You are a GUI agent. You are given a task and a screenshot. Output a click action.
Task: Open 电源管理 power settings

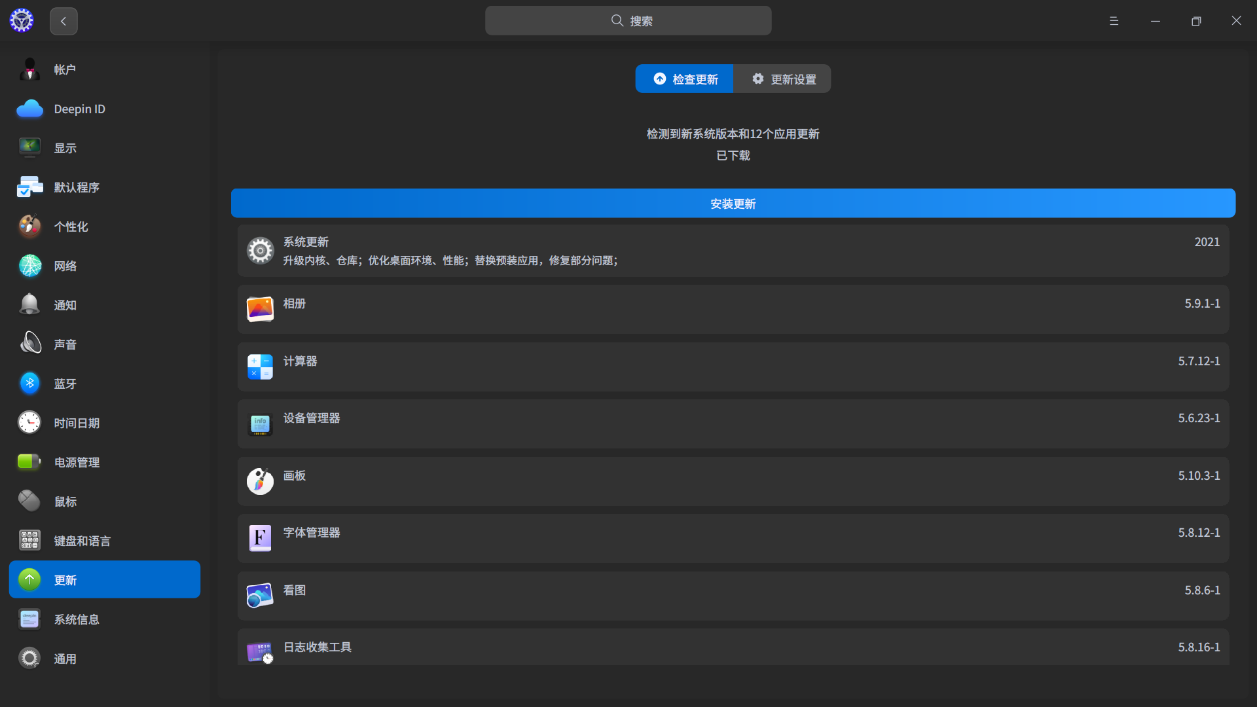coord(77,462)
